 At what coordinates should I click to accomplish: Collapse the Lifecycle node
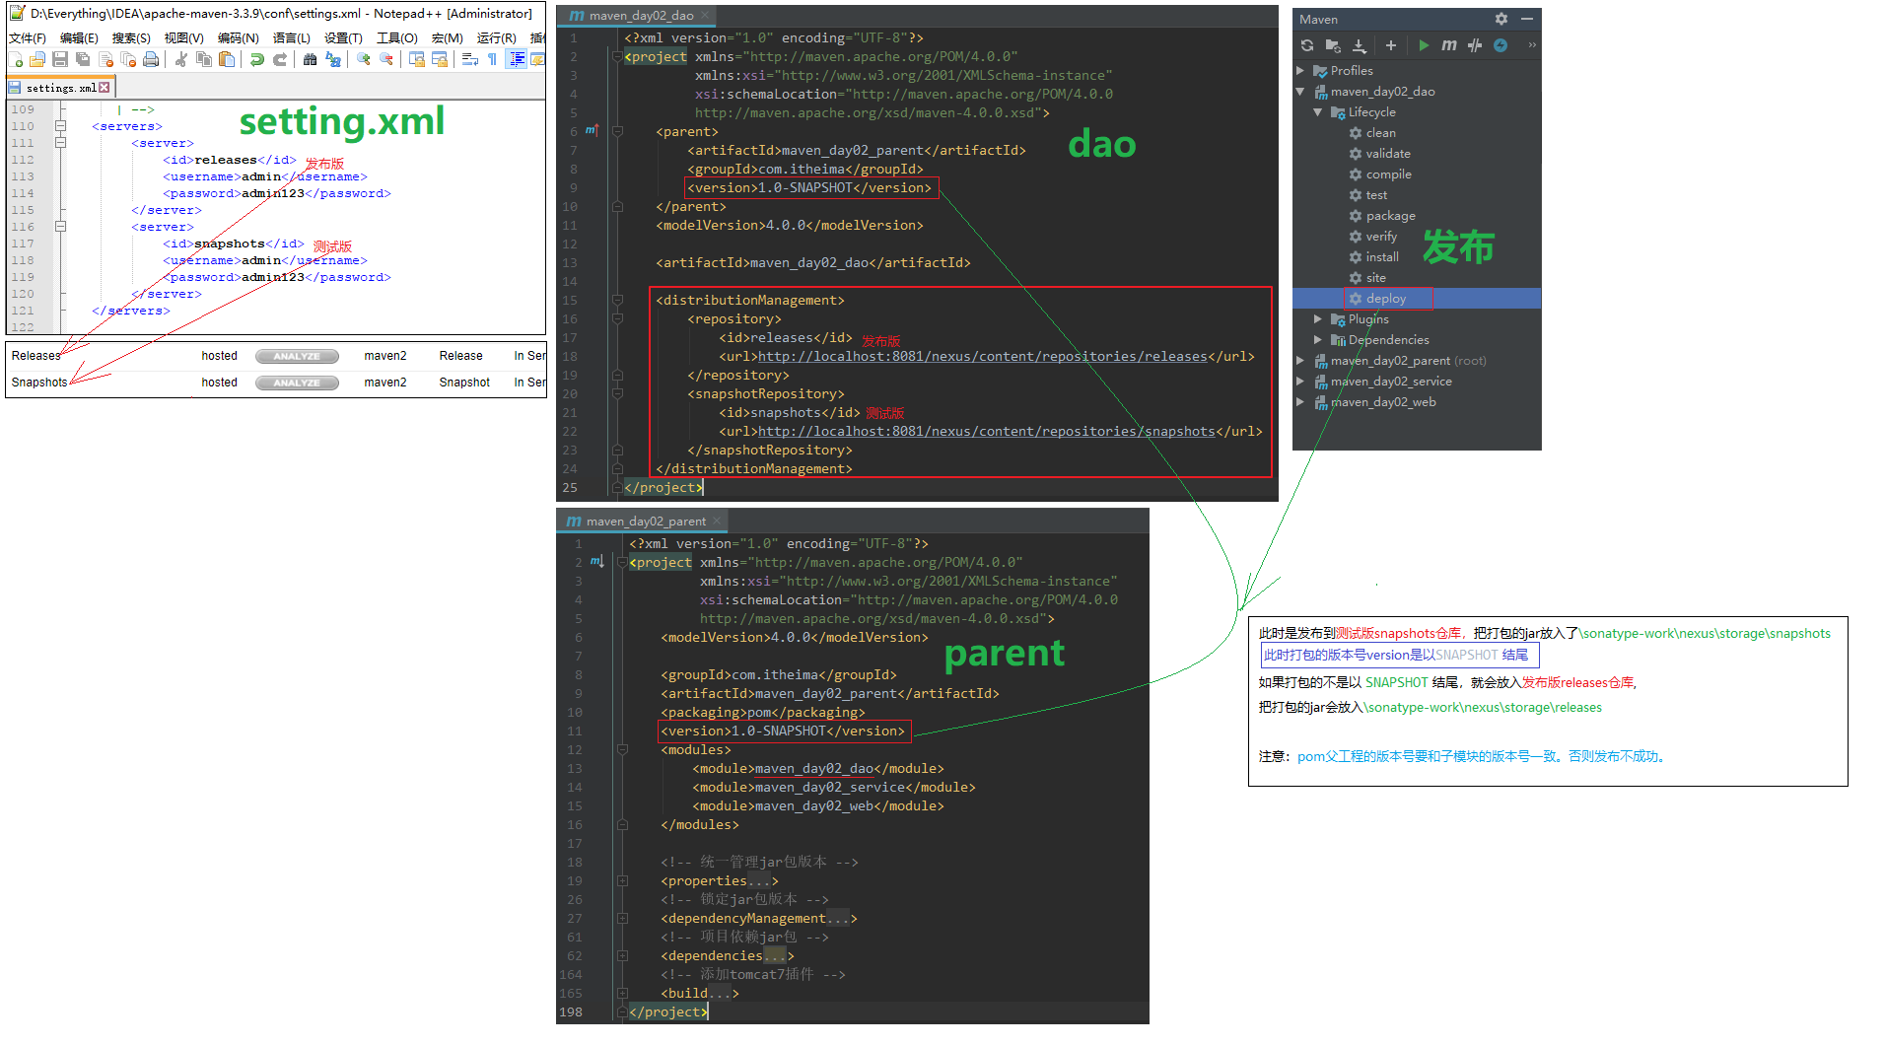pyautogui.click(x=1318, y=112)
